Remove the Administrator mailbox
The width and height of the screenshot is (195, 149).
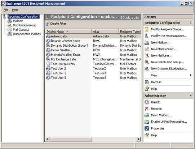coord(156,109)
